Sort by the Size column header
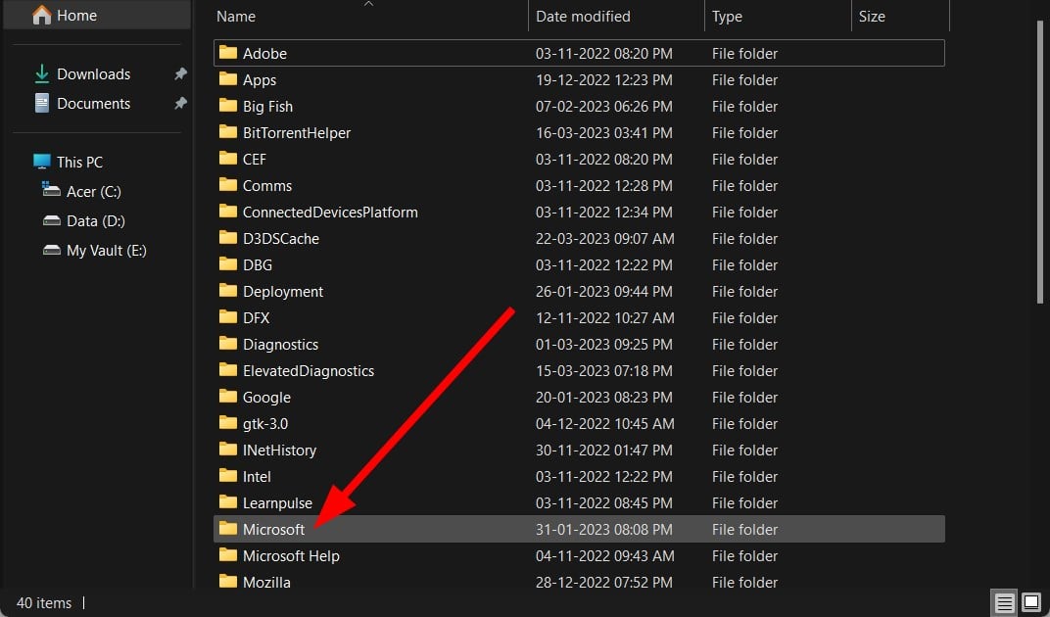This screenshot has width=1050, height=617. (872, 16)
